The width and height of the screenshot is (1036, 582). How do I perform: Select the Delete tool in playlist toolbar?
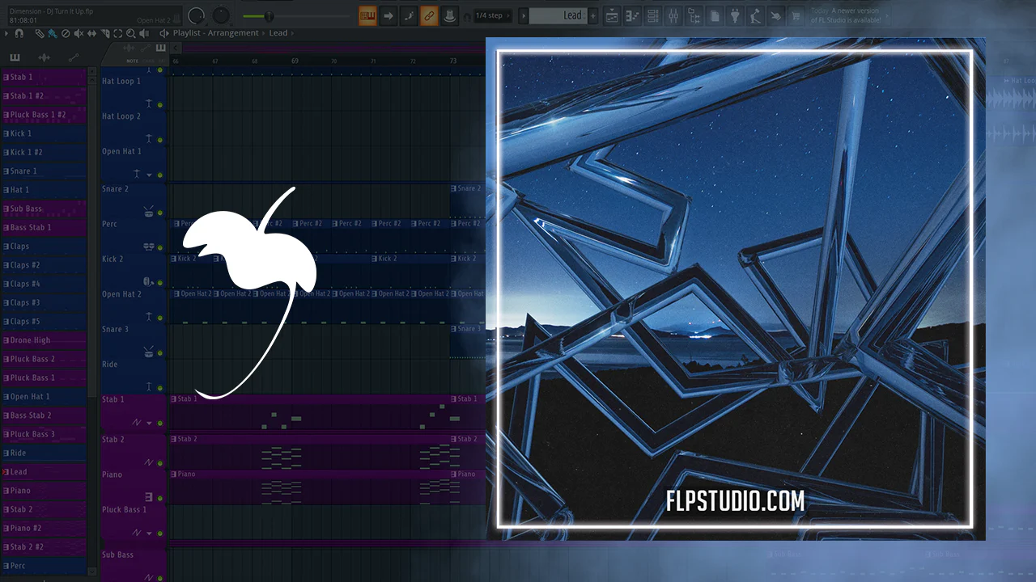(x=66, y=33)
